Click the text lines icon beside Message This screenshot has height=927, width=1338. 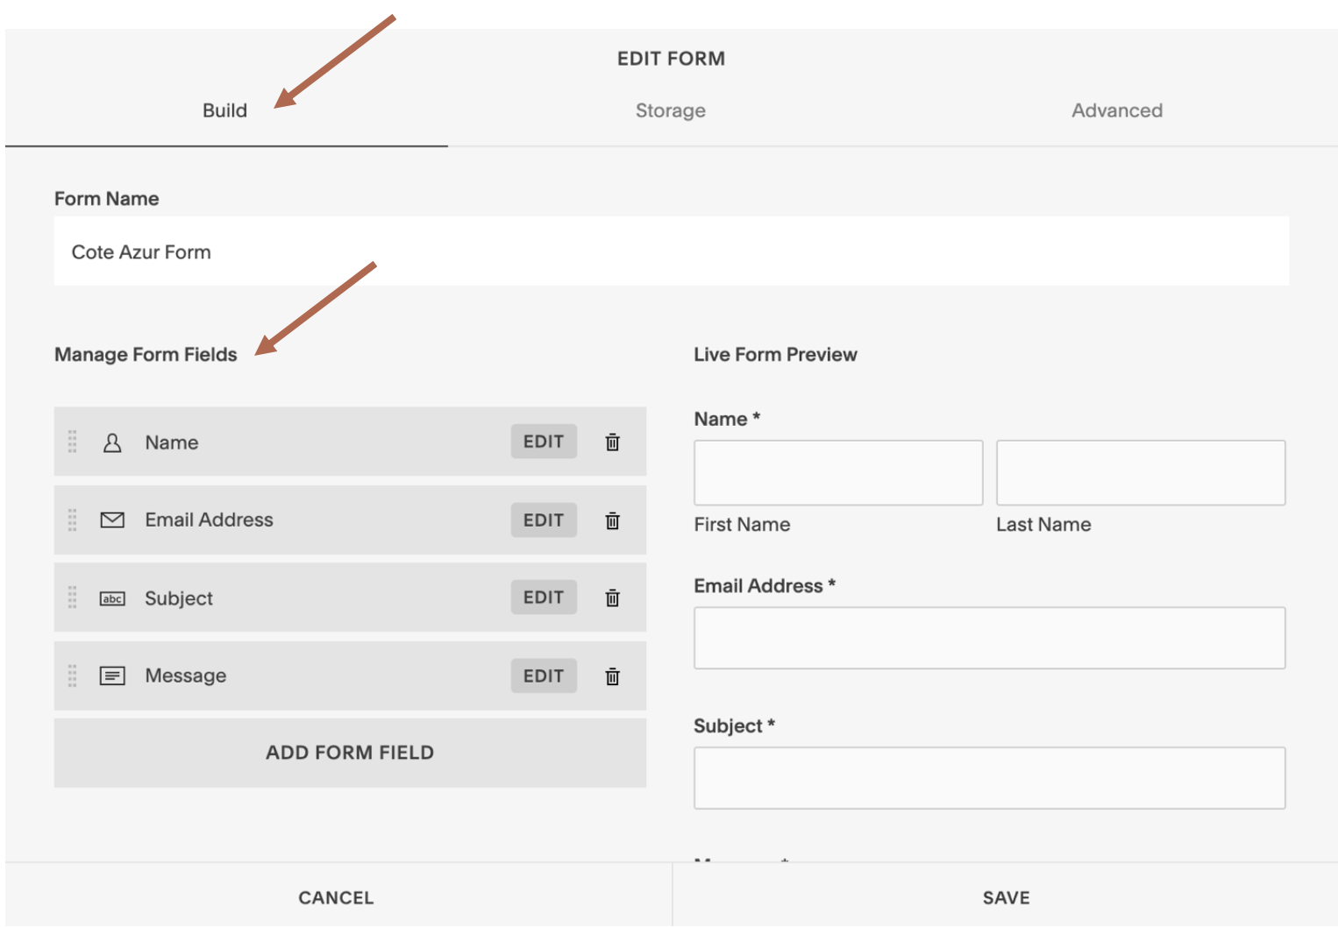(x=111, y=676)
